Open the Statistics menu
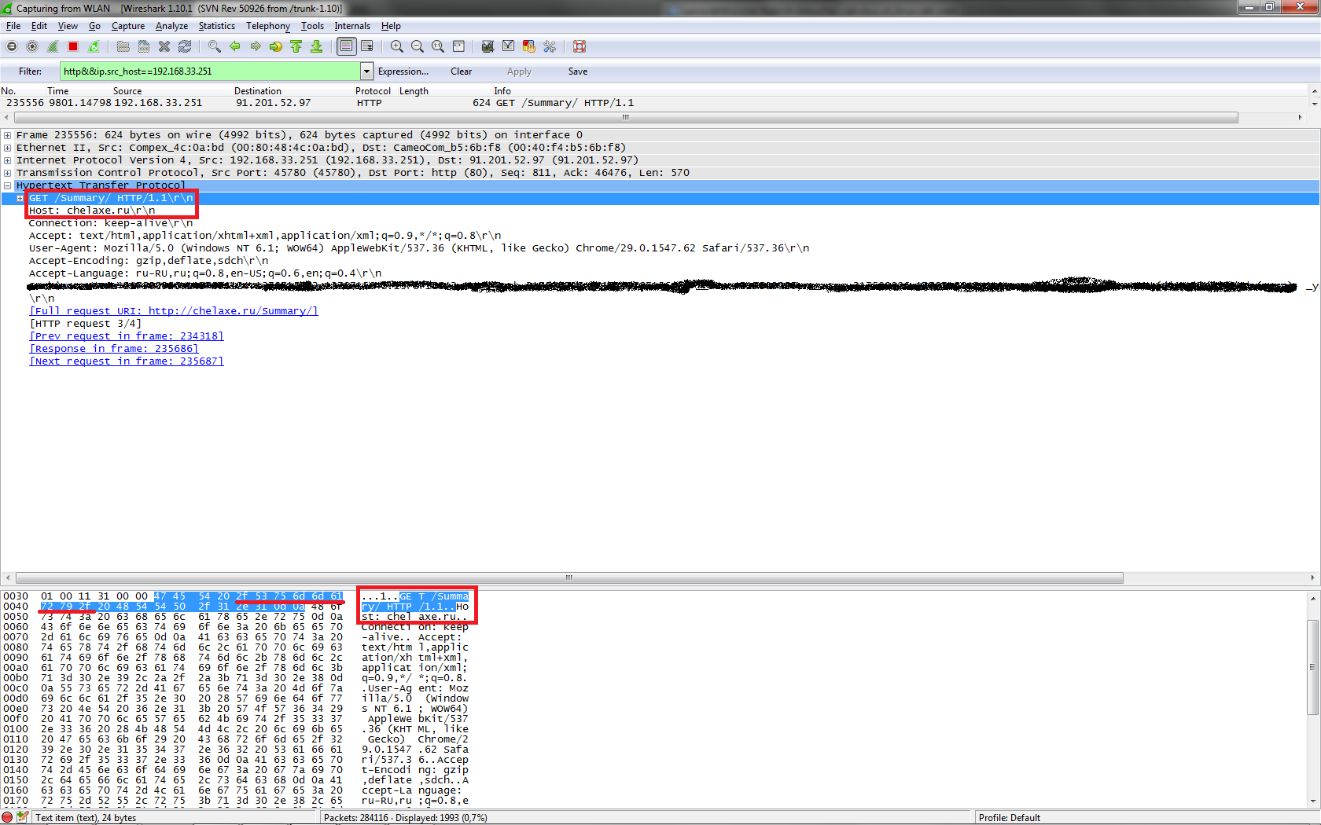 (216, 26)
